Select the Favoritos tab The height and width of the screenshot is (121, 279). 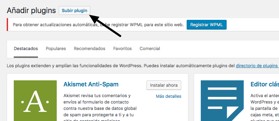[123, 48]
